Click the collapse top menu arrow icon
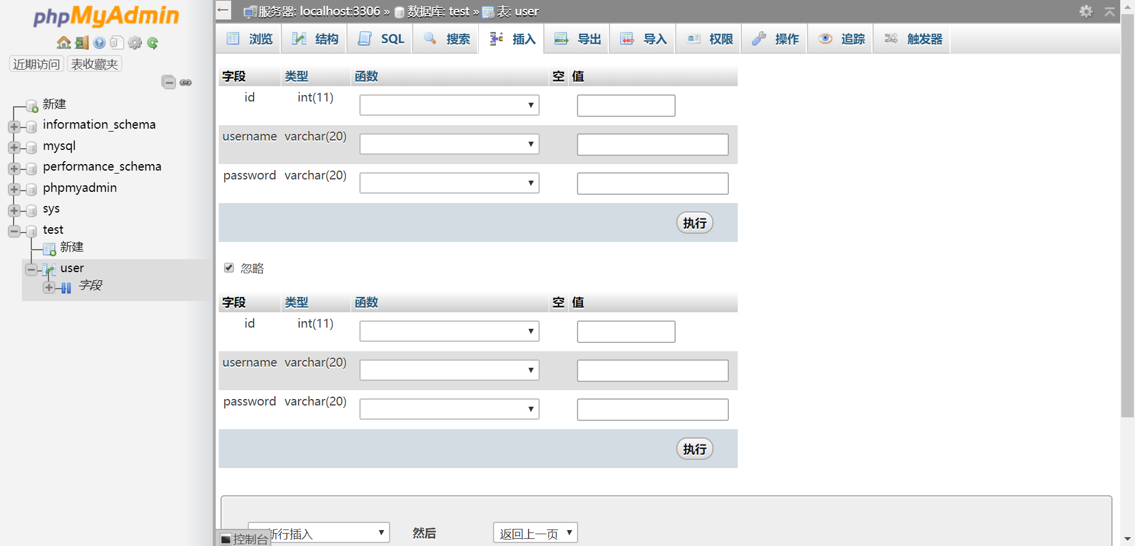Viewport: 1135px width, 546px height. (x=1110, y=11)
